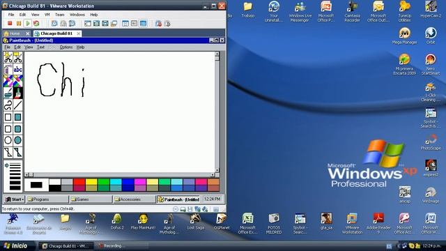
Task: Click canvas horizontal scrollbar left arrow
Action: click(27, 174)
